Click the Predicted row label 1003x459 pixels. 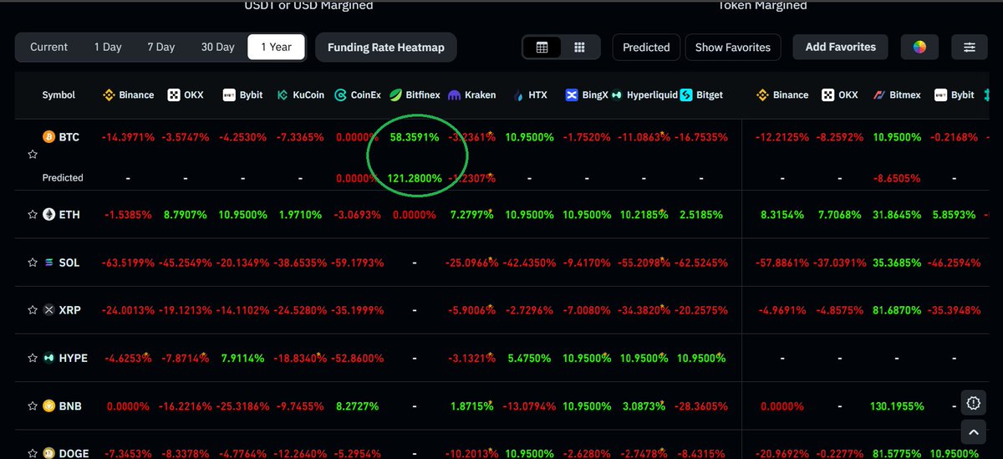coord(63,178)
